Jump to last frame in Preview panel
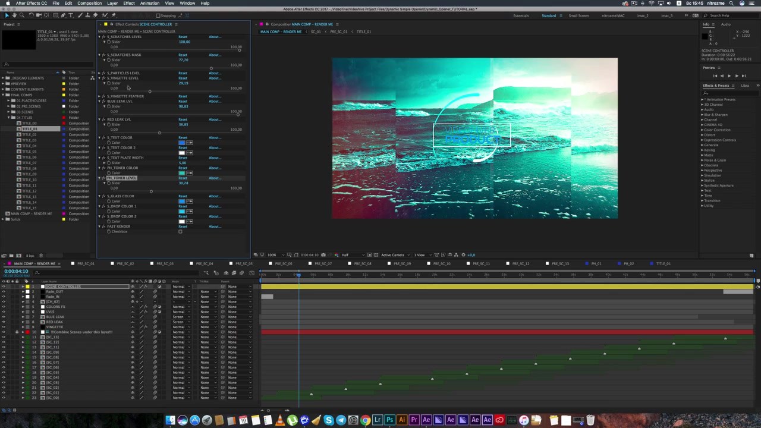 click(x=743, y=76)
